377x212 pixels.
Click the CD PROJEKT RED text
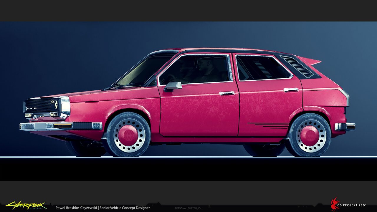tap(353, 205)
